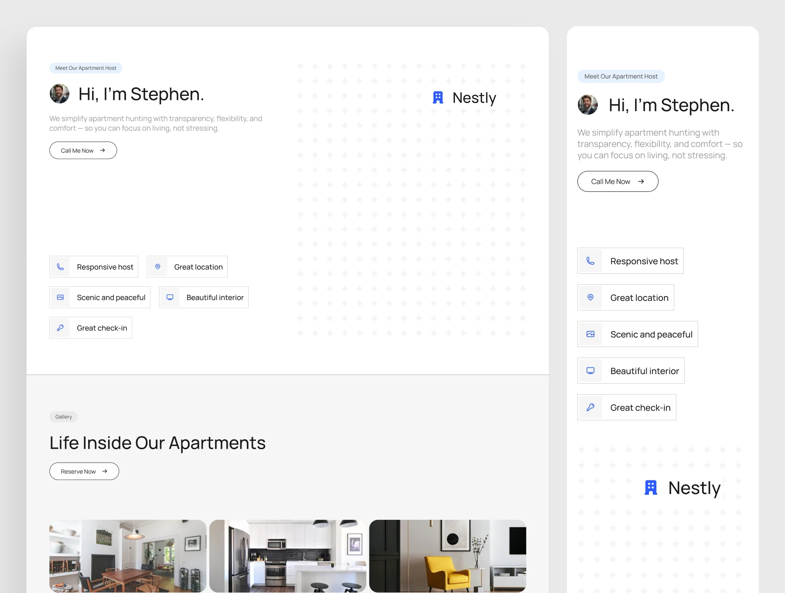This screenshot has width=785, height=593.
Task: Click the Nestly wordmark text in desktop view
Action: coord(474,98)
